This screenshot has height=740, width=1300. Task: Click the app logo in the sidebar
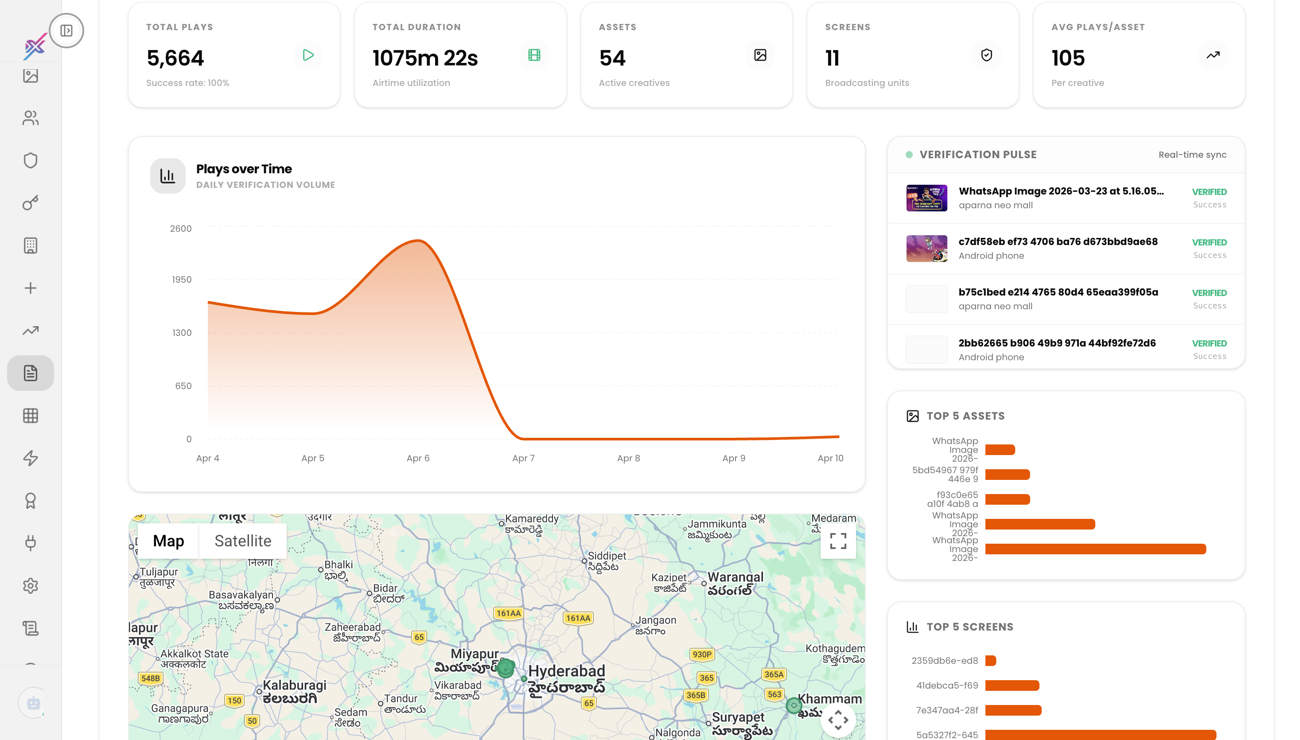tap(35, 46)
